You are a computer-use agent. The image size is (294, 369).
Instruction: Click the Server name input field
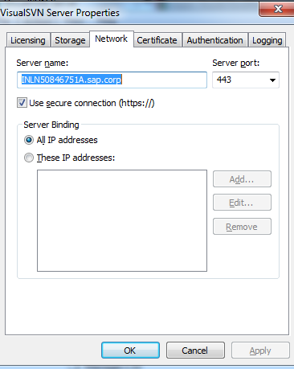[x=112, y=80]
